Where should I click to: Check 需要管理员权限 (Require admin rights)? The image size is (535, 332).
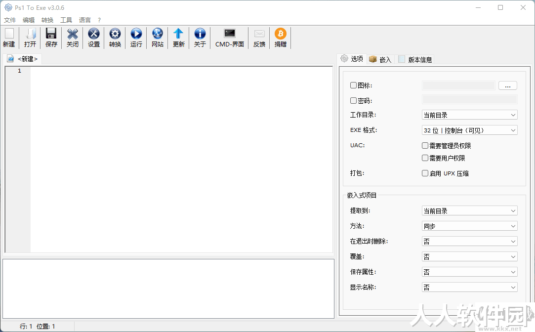(425, 146)
